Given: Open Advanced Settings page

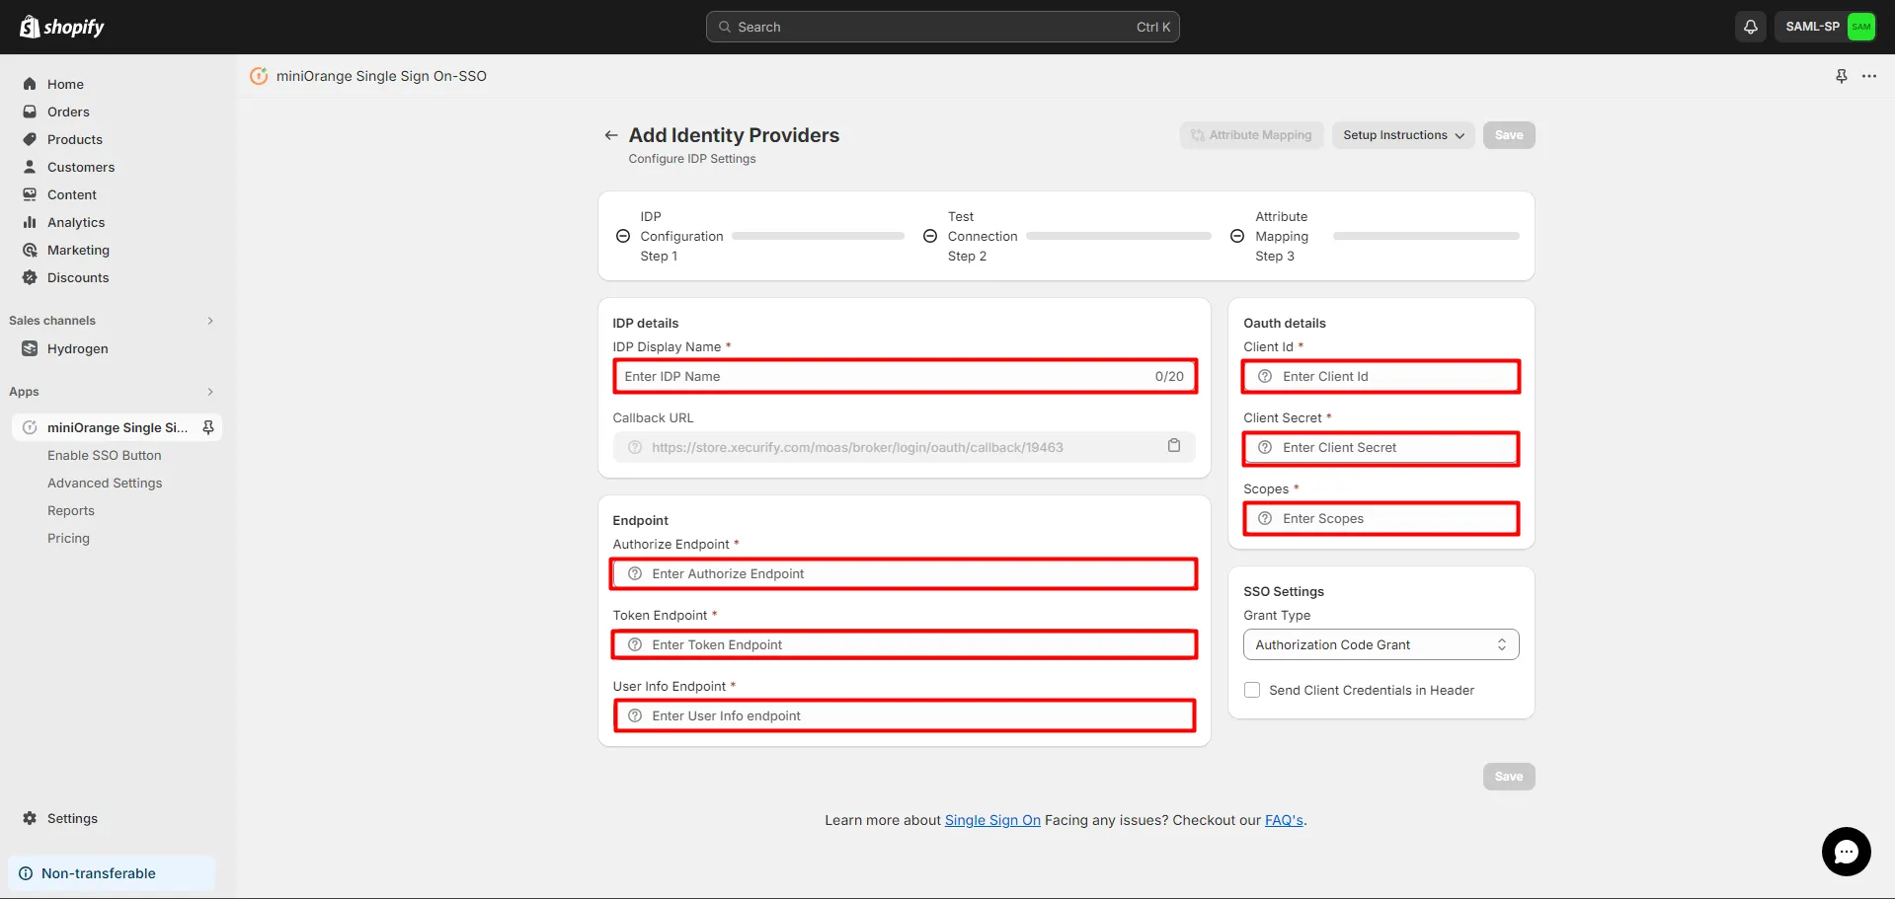Looking at the screenshot, I should [105, 483].
